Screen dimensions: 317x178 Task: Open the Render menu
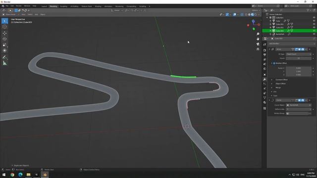click(x=19, y=6)
